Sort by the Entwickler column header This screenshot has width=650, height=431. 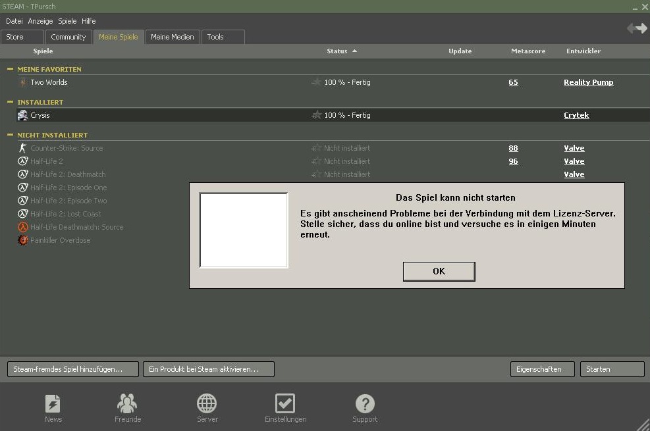click(x=583, y=51)
